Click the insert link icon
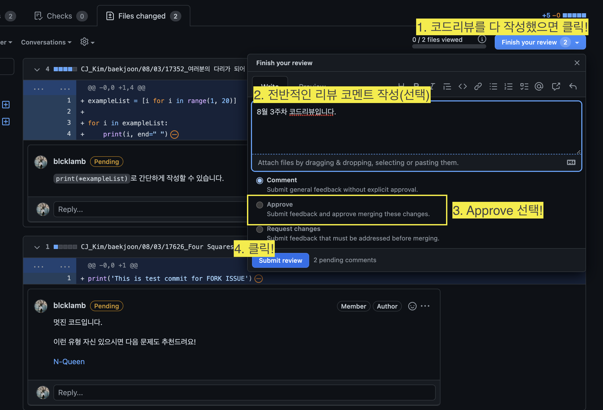This screenshot has height=410, width=603. [x=478, y=86]
